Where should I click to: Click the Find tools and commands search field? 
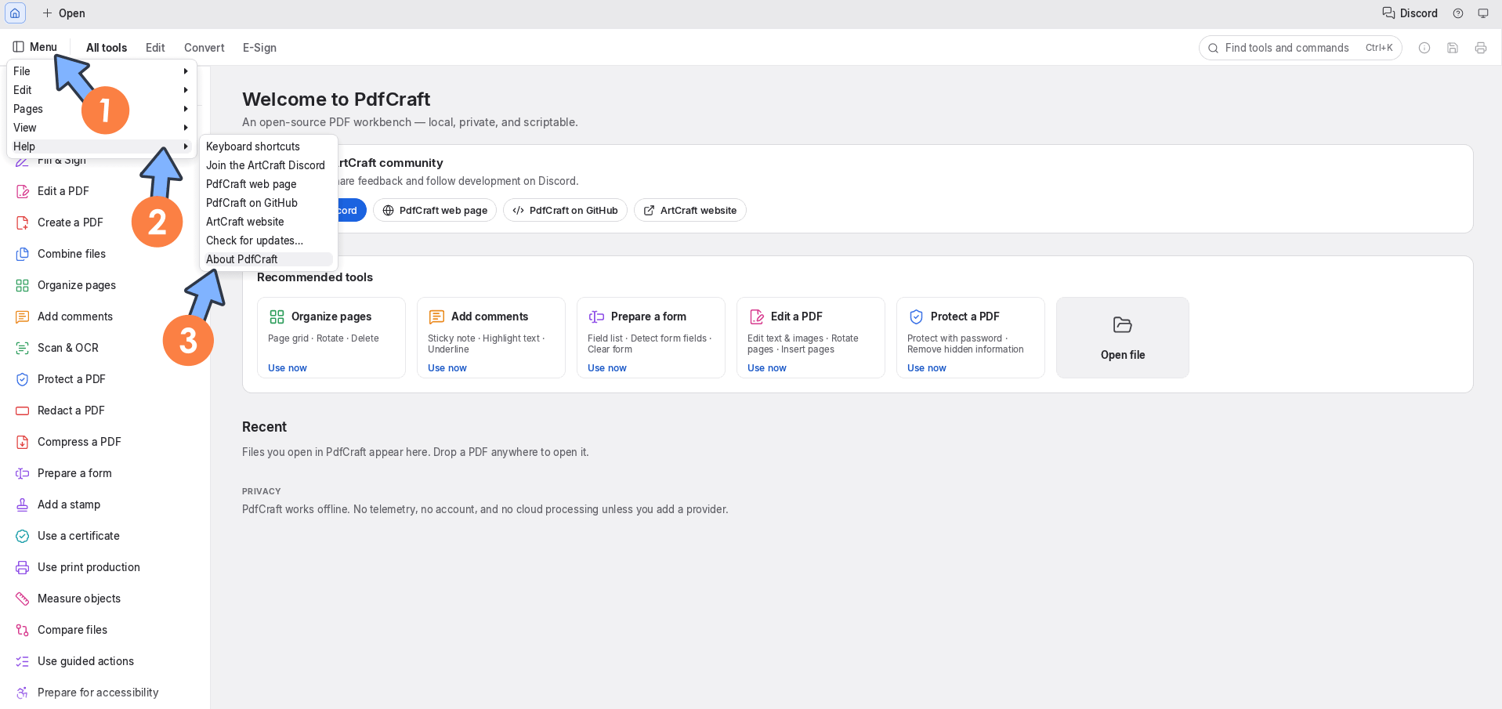click(x=1301, y=48)
